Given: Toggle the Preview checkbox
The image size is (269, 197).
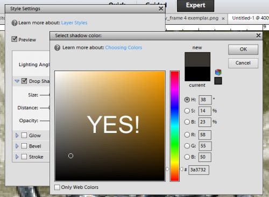Looking at the screenshot, I should 14,39.
